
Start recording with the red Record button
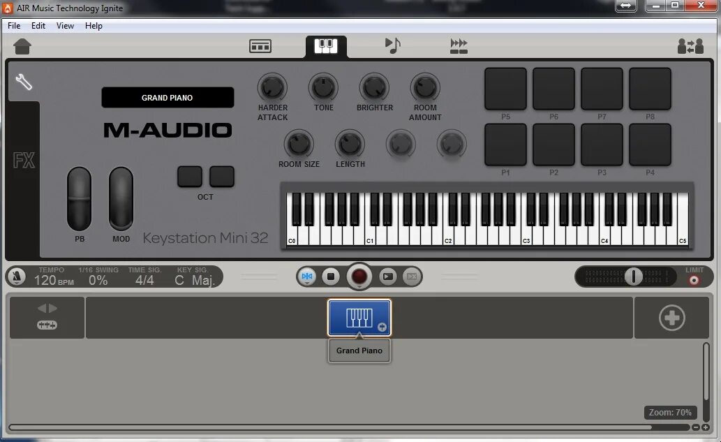(x=359, y=277)
